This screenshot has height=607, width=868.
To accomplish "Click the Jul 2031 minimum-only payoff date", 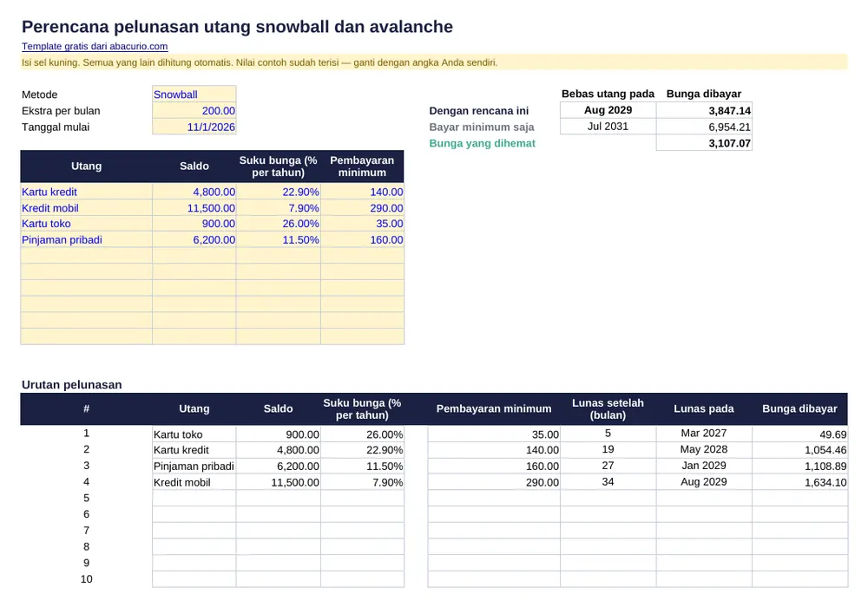I will point(608,127).
